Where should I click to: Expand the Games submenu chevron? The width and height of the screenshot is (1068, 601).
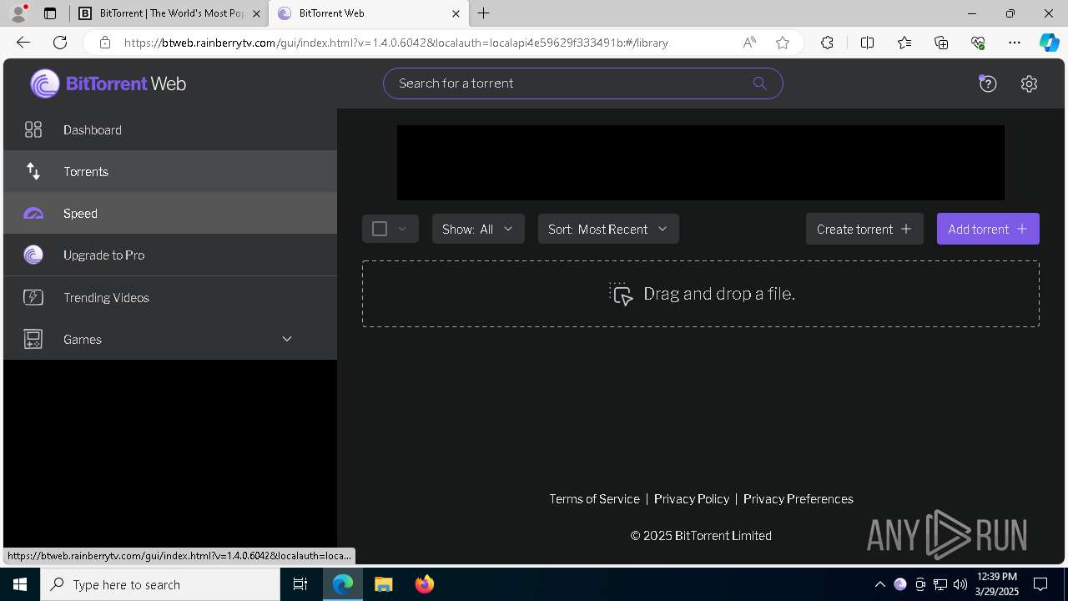tap(287, 339)
